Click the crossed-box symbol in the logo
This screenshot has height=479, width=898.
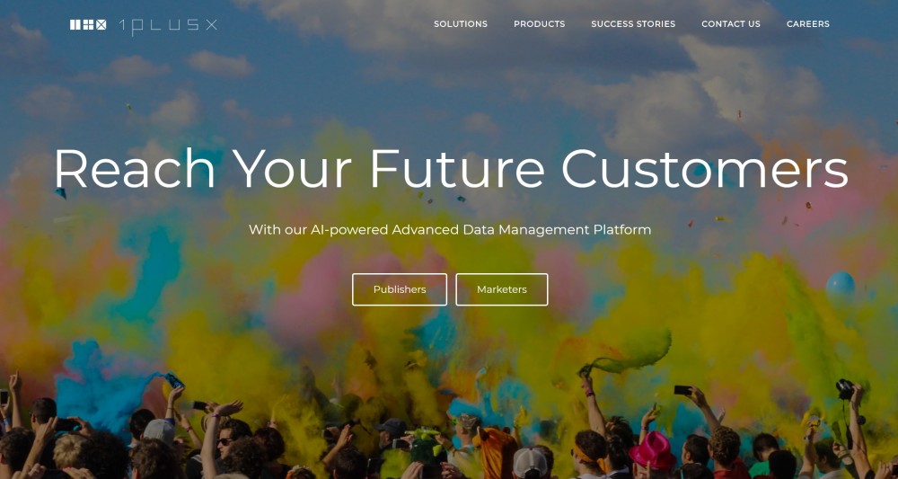[x=101, y=24]
